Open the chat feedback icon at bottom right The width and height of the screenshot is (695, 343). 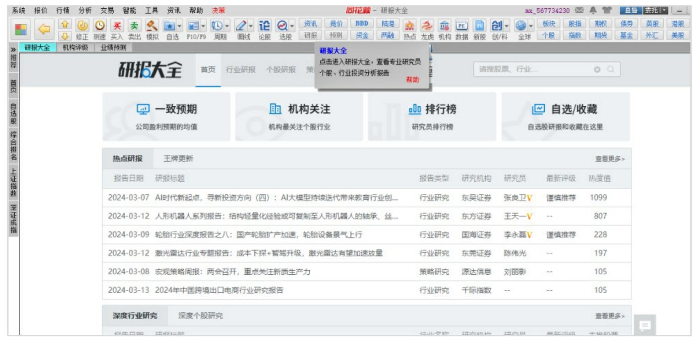coord(645,326)
